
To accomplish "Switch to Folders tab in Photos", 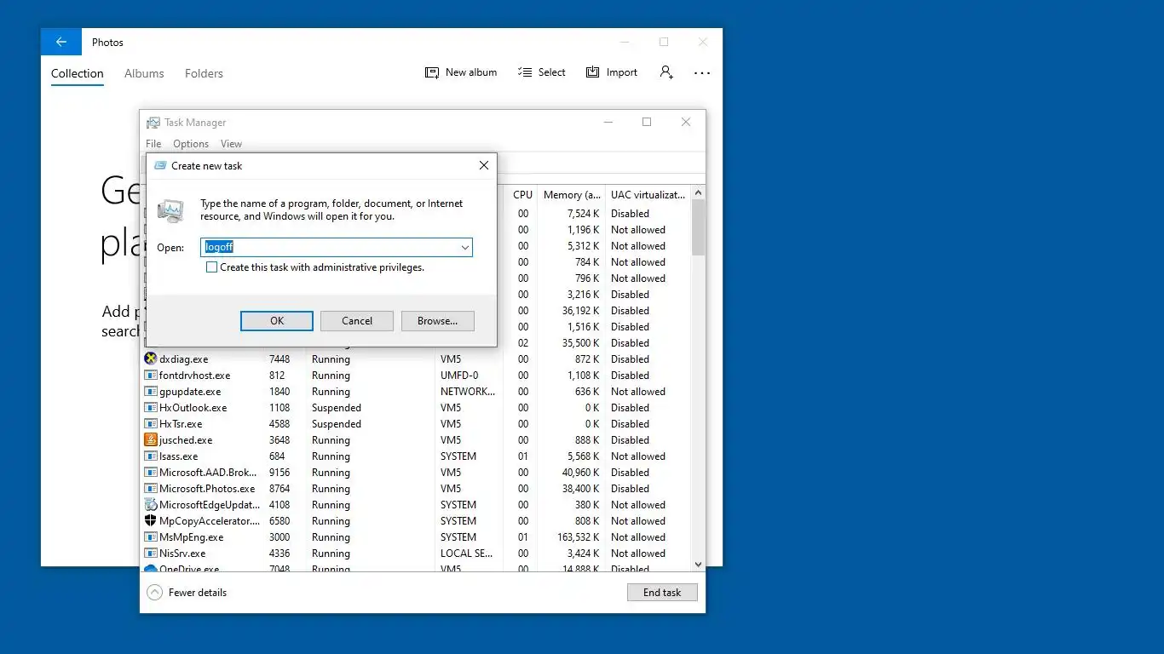I will click(x=204, y=73).
